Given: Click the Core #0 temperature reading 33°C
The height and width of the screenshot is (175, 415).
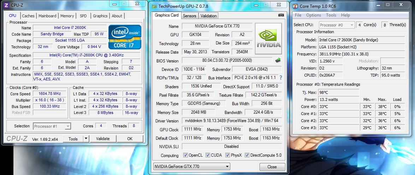Looking at the screenshot, I should (339, 107).
